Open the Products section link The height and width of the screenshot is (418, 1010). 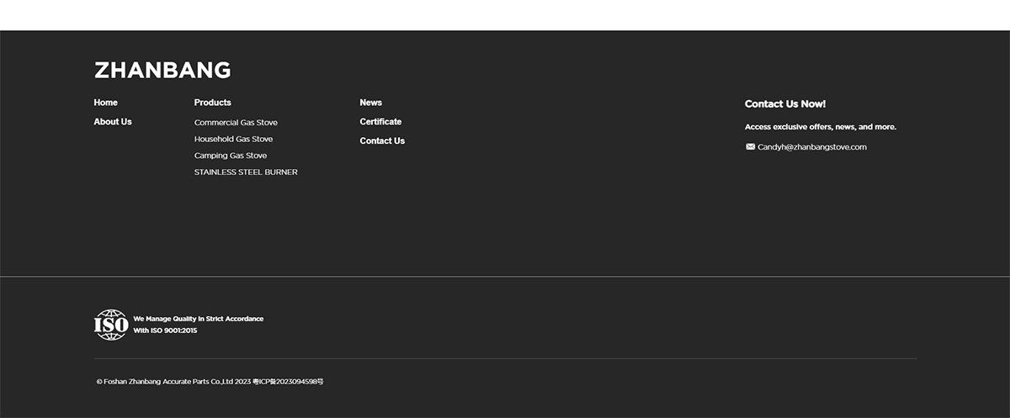pyautogui.click(x=212, y=103)
